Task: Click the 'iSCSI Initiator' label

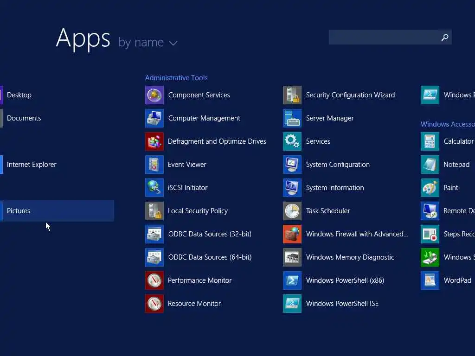Action: 187,188
